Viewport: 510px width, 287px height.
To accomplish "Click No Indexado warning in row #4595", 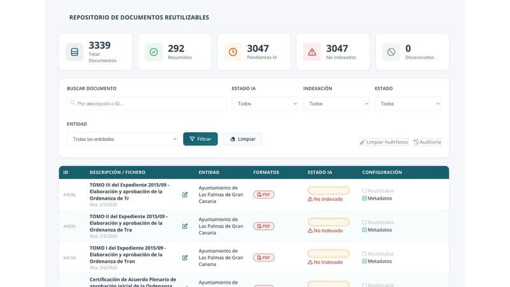I will [325, 231].
